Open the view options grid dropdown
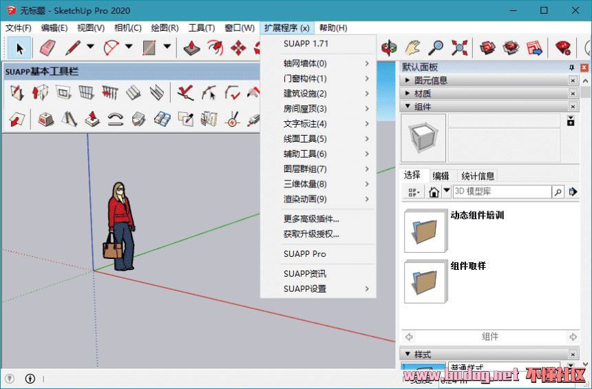This screenshot has width=592, height=389. coord(414,192)
